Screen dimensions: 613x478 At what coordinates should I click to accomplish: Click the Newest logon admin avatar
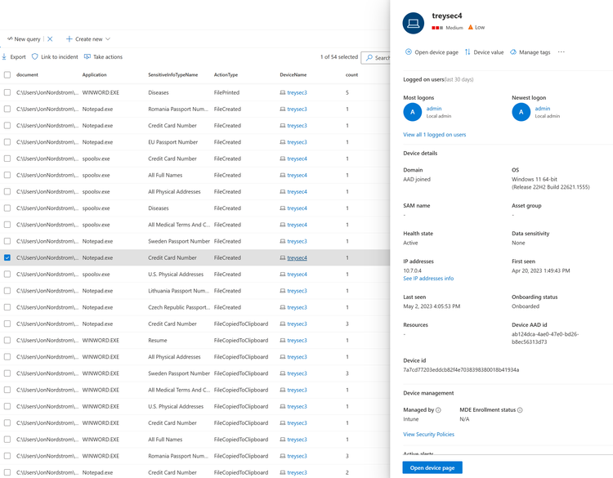point(521,112)
